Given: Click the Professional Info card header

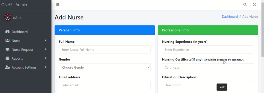Looking at the screenshot, I should point(208,30).
